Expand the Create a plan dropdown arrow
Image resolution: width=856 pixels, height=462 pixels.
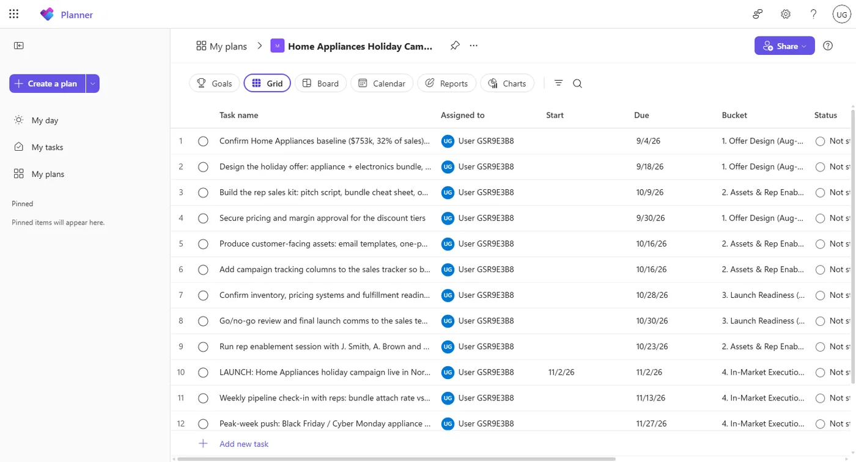coord(93,84)
